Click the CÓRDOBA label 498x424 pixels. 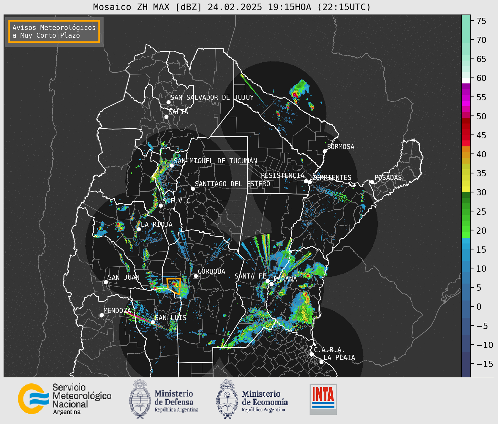[211, 271]
